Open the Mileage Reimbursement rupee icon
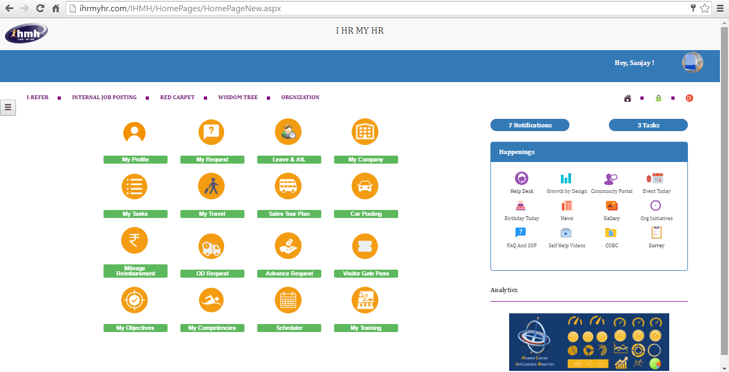729x372 pixels. click(x=134, y=240)
